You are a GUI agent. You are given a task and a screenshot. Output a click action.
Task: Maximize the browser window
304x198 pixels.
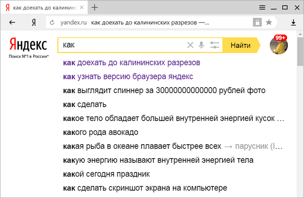(x=285, y=7)
